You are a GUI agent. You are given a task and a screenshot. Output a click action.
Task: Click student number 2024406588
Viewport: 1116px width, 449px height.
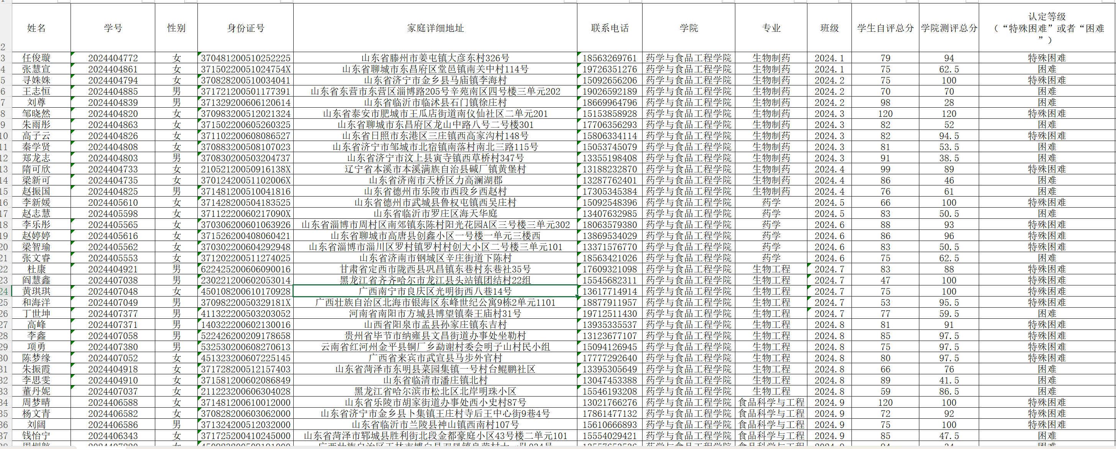point(113,402)
